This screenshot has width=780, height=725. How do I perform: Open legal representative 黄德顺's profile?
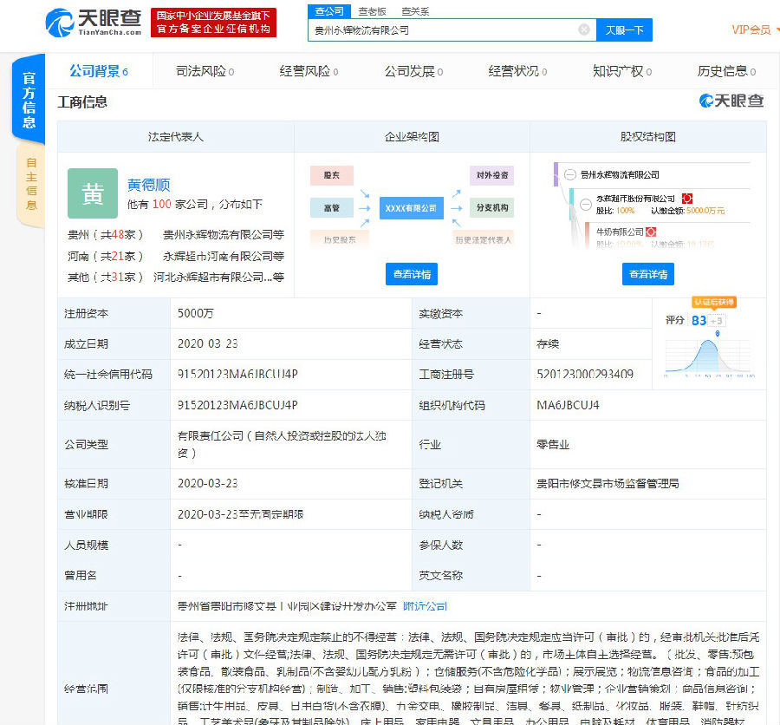tap(149, 185)
